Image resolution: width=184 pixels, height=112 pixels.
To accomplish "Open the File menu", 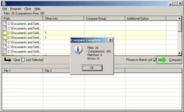I will 5,9.
